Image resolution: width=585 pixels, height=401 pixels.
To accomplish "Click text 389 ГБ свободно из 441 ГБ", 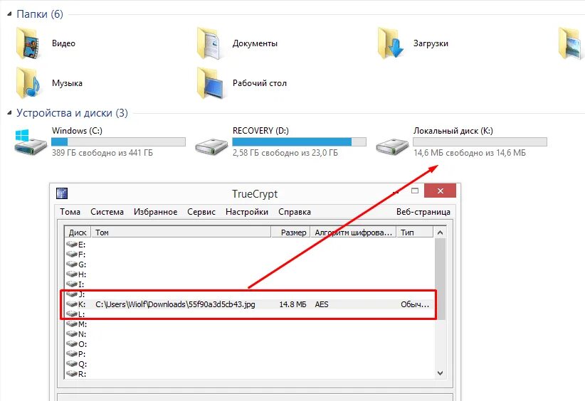I will (x=102, y=153).
